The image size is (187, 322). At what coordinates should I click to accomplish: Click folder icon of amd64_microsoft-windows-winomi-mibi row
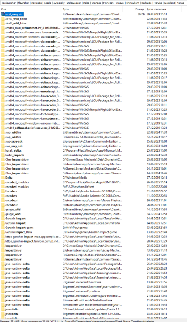pyautogui.click(x=3, y=123)
